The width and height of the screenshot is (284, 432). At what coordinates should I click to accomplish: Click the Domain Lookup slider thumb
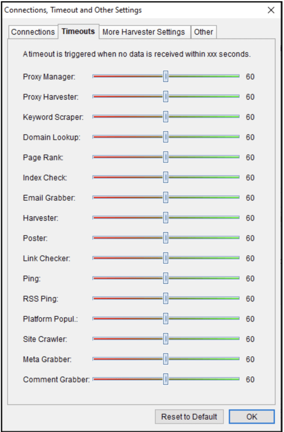coord(166,137)
